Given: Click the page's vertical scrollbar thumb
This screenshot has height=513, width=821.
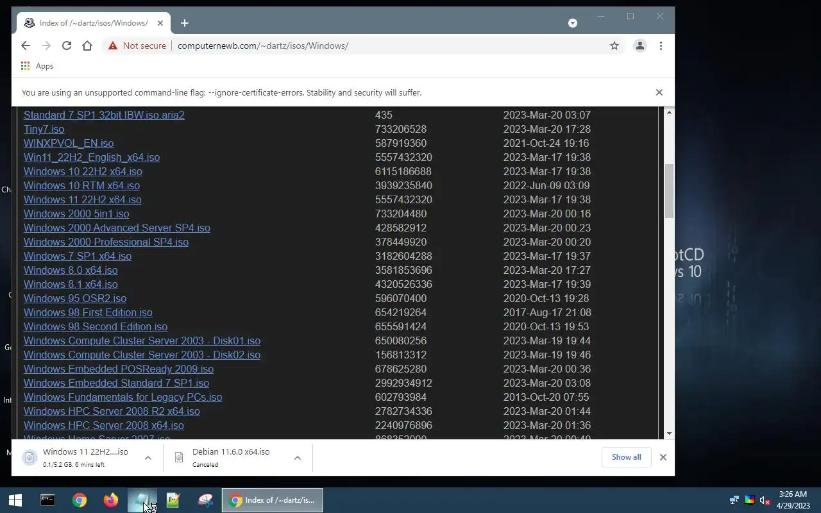Looking at the screenshot, I should coord(669,191).
